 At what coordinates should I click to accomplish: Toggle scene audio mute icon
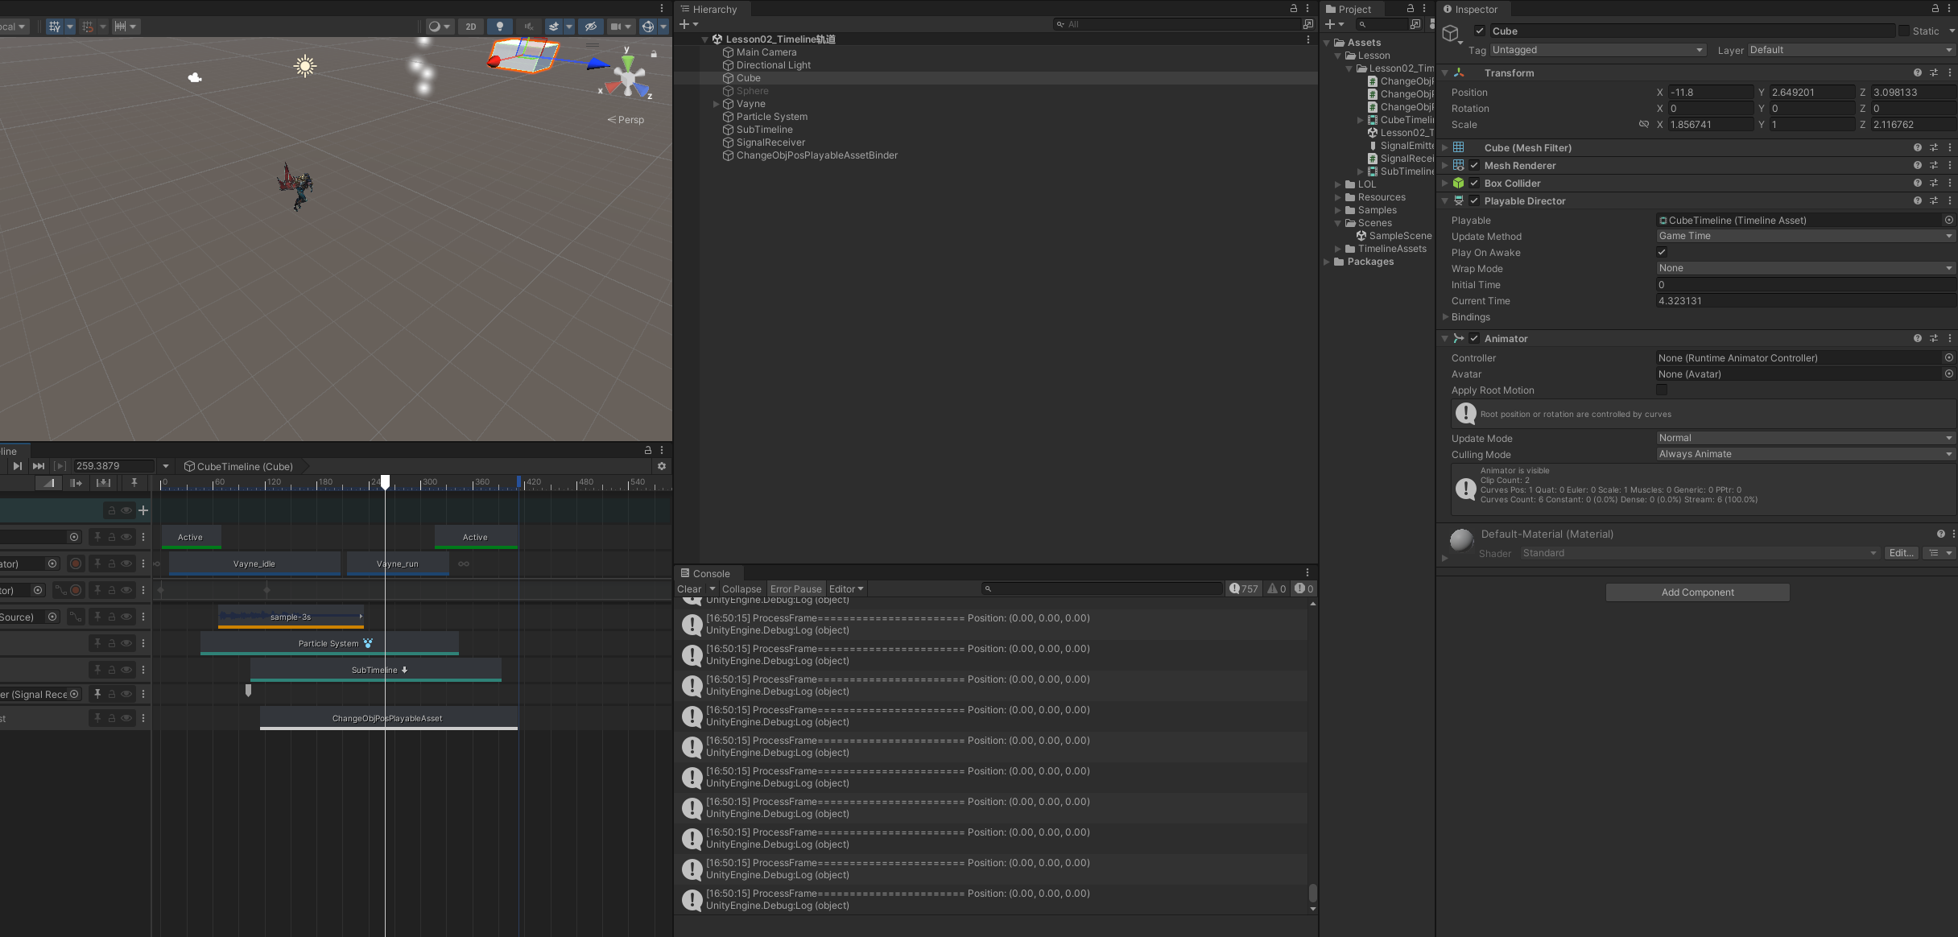coord(529,27)
